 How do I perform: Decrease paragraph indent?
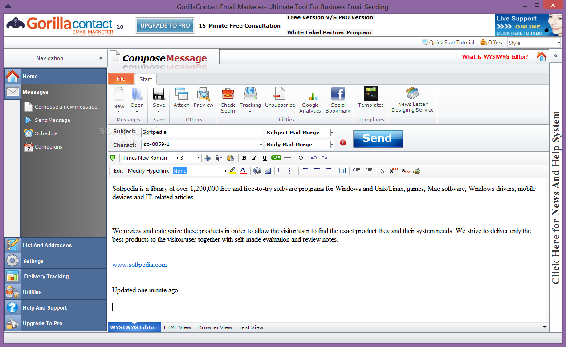[x=356, y=171]
